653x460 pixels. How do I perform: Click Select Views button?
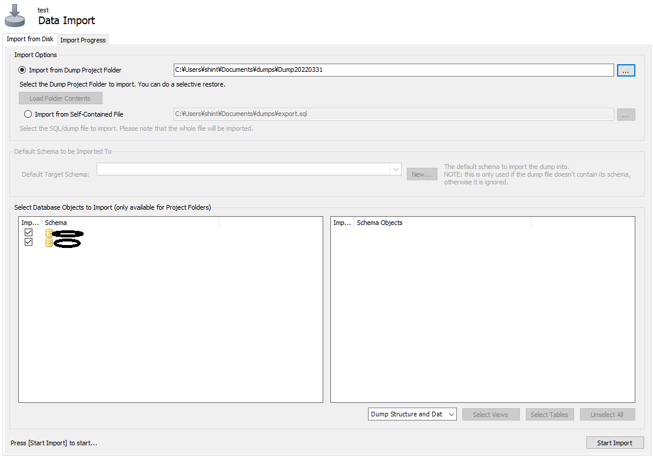click(490, 415)
